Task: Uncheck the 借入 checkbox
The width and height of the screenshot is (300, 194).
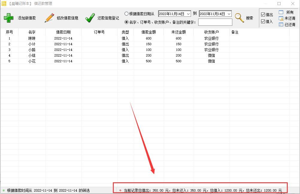Action: 263,22
